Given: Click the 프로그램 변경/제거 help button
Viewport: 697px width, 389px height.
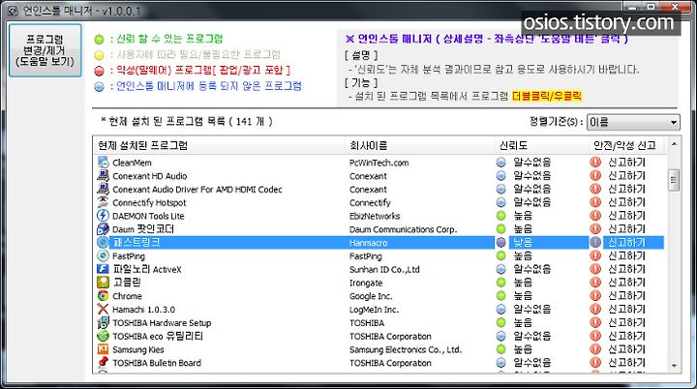Looking at the screenshot, I should coord(45,50).
